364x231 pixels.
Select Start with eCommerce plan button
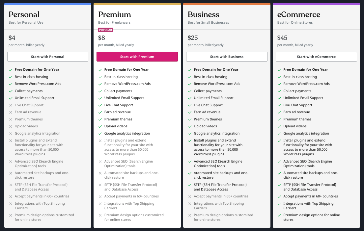click(316, 57)
